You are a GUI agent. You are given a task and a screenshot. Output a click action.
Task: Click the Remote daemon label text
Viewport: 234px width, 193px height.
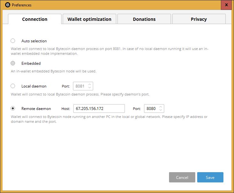[x=36, y=109]
